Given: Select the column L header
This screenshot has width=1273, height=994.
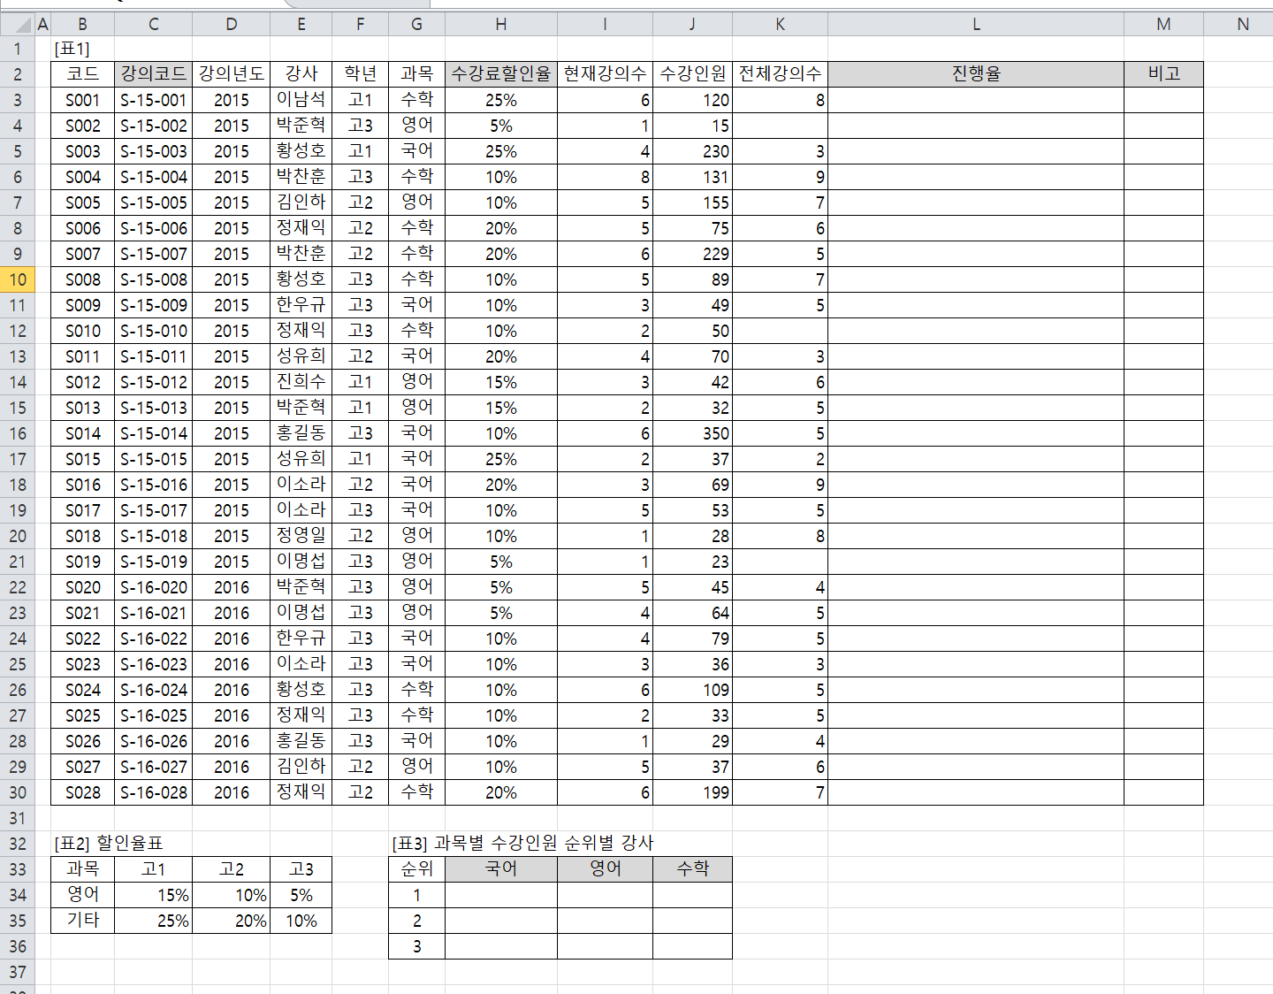Looking at the screenshot, I should coord(976,25).
